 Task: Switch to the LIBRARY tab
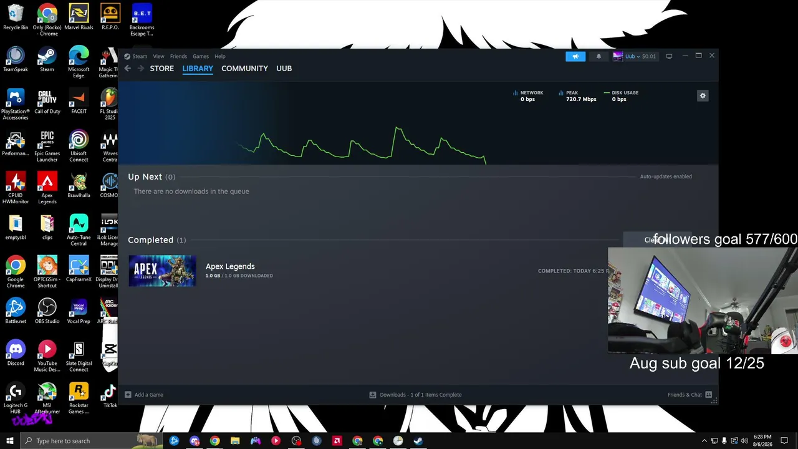[x=198, y=69]
